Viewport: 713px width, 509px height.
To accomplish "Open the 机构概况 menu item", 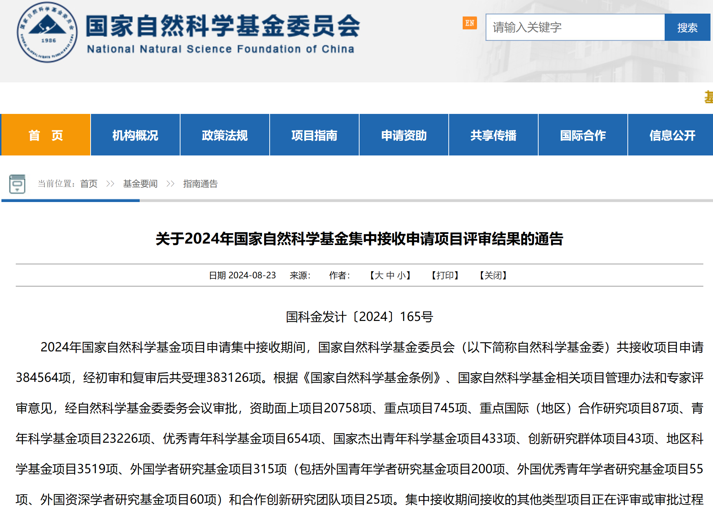I will click(135, 135).
